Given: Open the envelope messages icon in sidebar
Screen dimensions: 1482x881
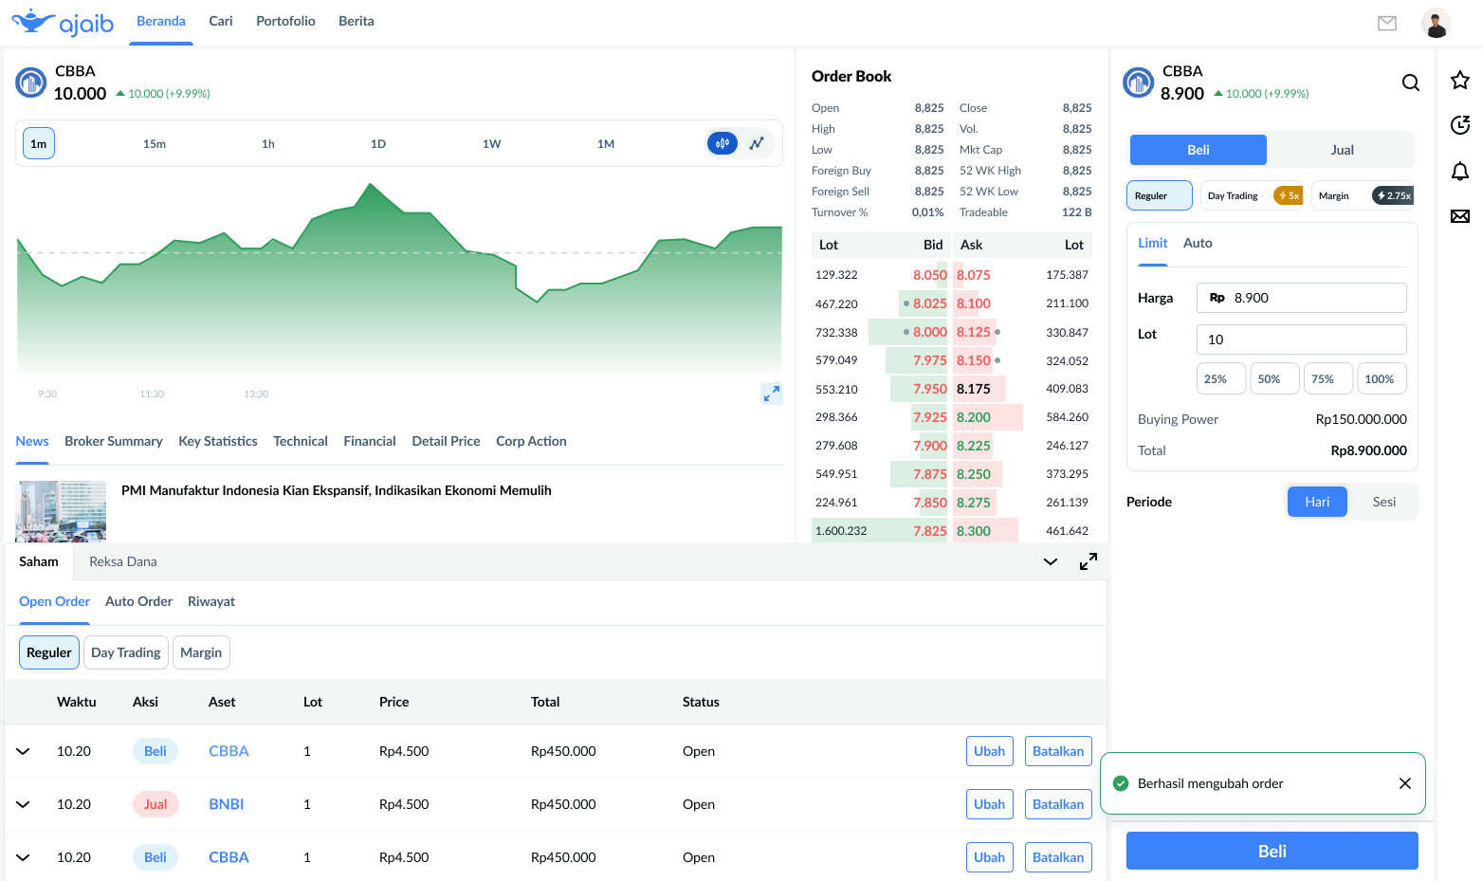Looking at the screenshot, I should pyautogui.click(x=1460, y=216).
